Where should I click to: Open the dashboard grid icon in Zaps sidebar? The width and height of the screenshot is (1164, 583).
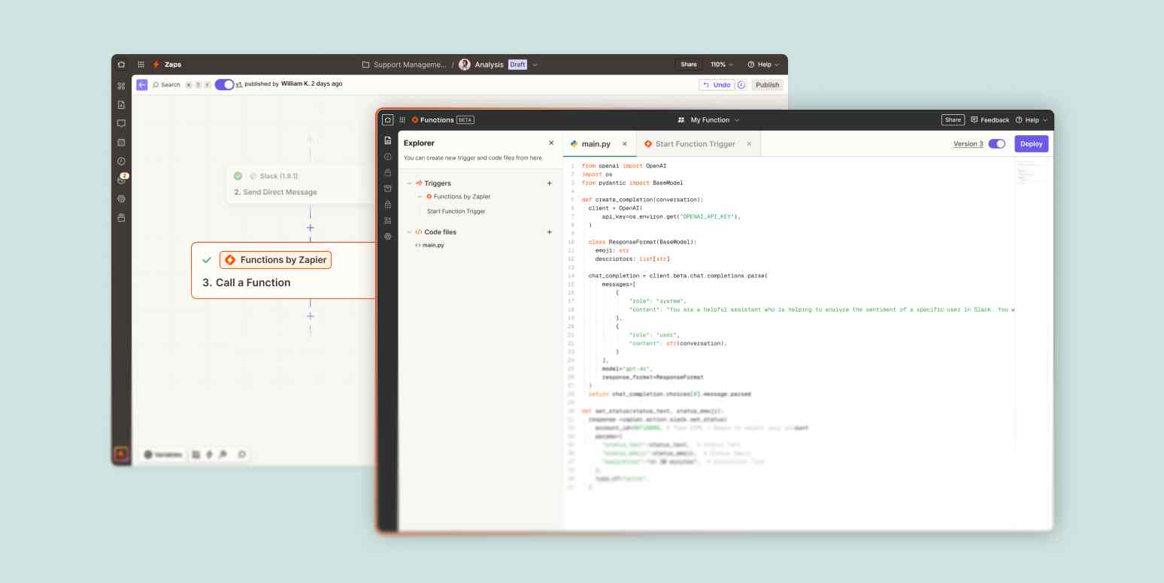[x=121, y=86]
